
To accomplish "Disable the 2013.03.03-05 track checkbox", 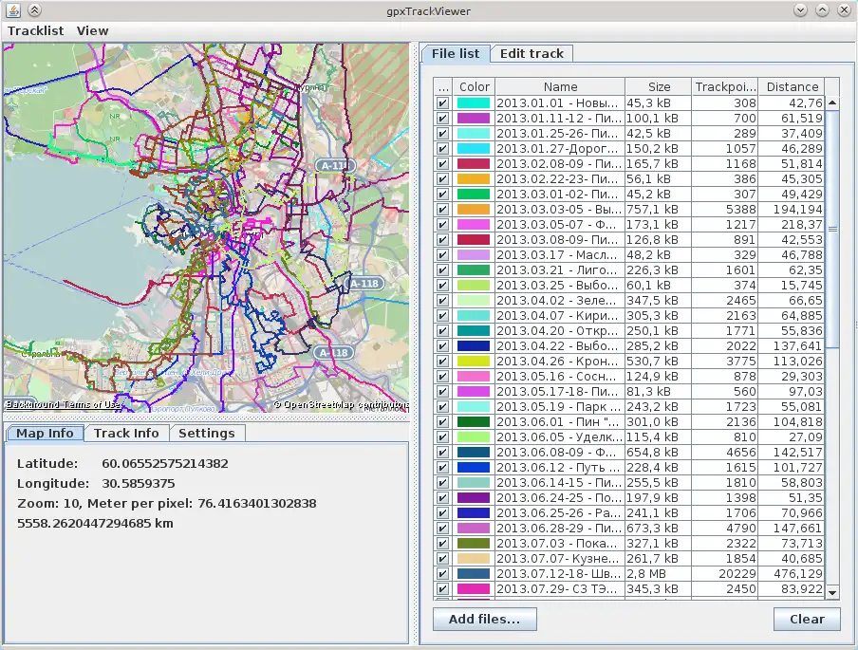I will 442,209.
